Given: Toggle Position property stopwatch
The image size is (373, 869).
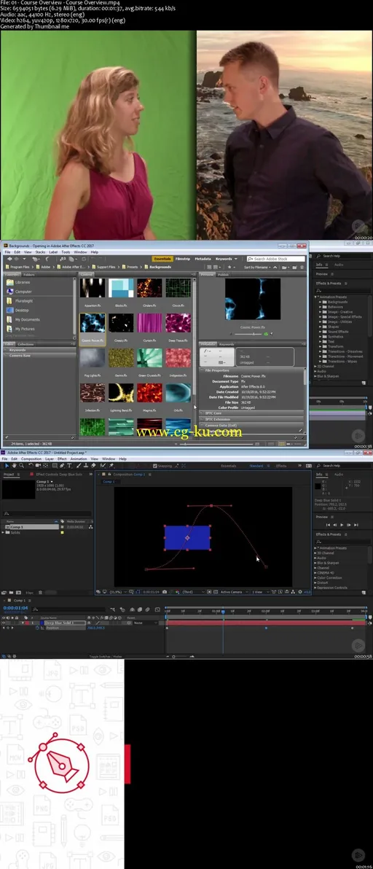Looking at the screenshot, I should tap(39, 628).
